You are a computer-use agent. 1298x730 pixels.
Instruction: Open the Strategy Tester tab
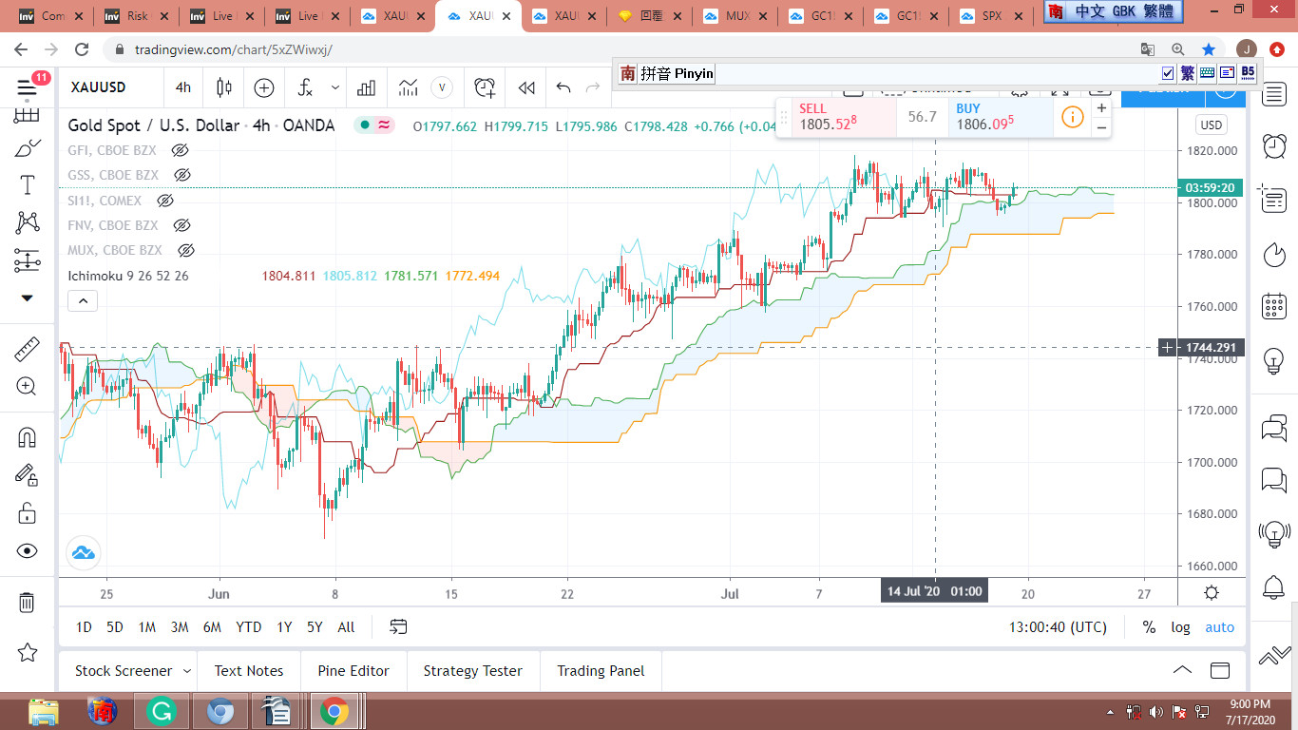[x=472, y=671]
